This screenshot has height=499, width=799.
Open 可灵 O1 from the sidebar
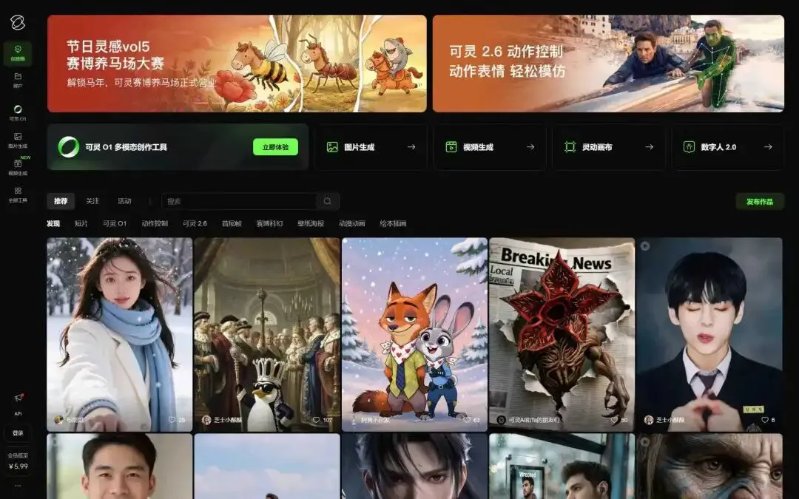click(18, 113)
